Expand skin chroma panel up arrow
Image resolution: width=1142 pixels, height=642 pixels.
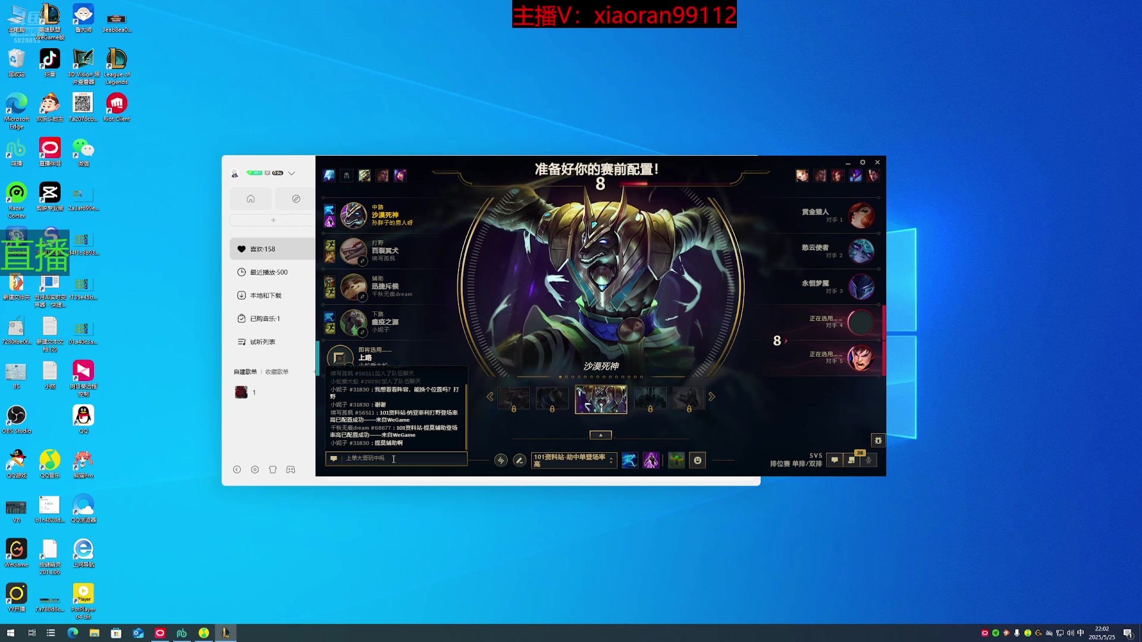(601, 435)
